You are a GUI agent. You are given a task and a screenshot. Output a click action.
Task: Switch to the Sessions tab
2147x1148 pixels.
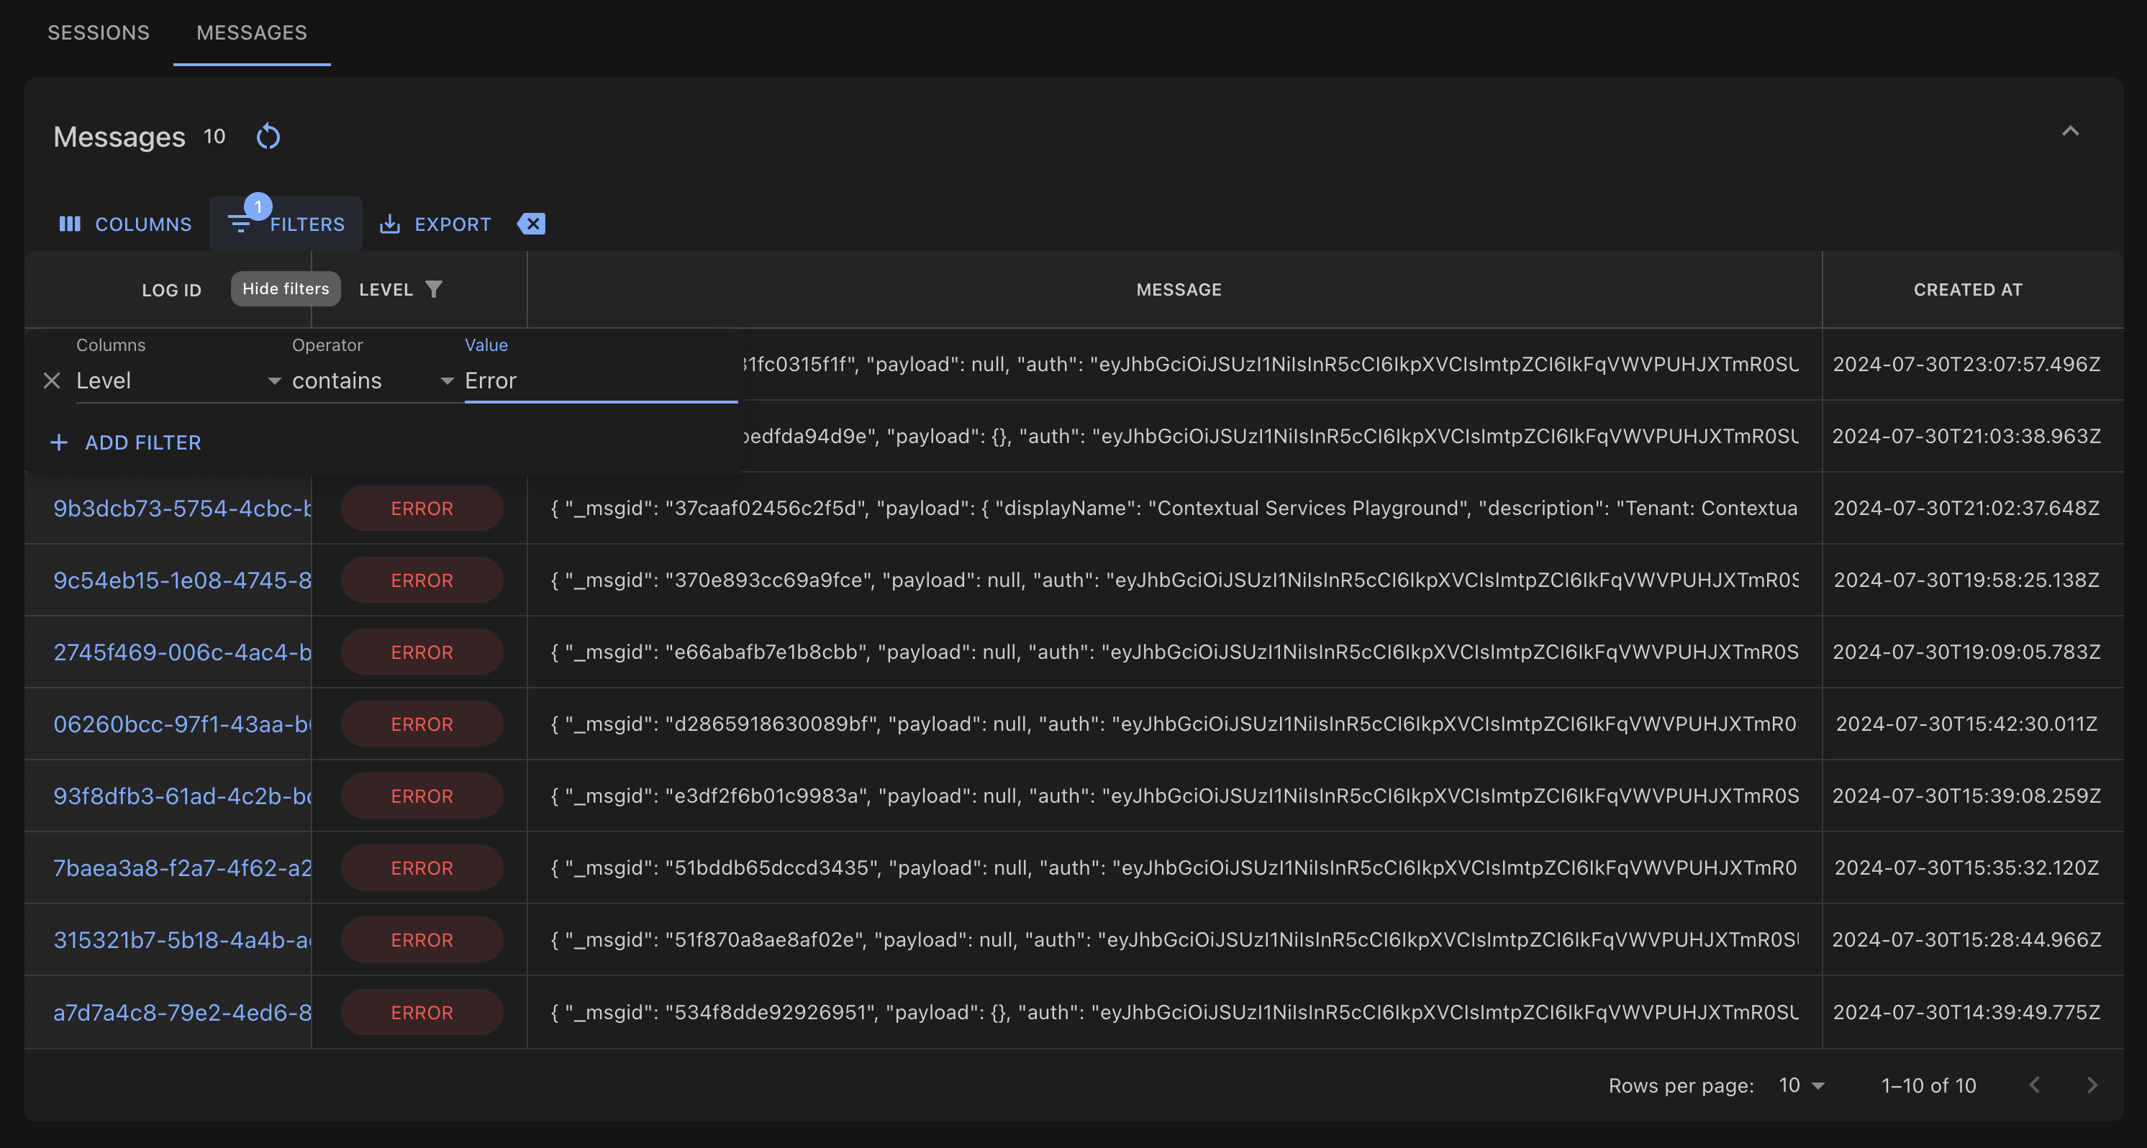99,32
